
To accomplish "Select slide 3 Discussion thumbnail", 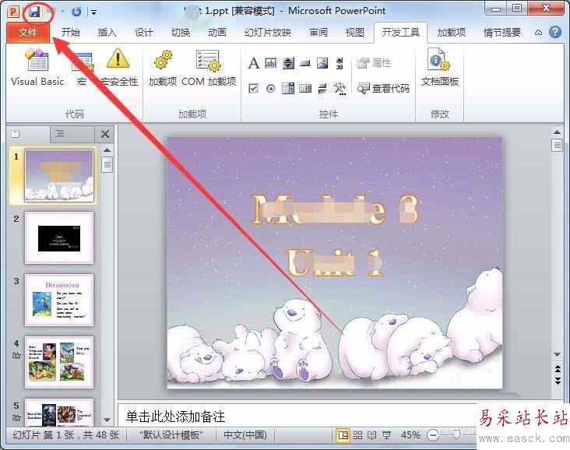I will tap(59, 301).
